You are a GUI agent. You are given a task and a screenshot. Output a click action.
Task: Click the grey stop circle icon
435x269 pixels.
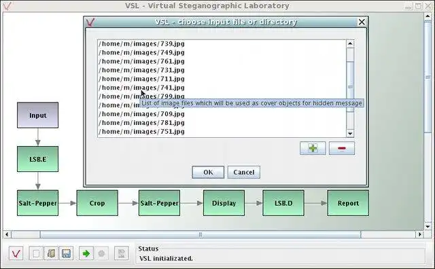click(x=101, y=253)
